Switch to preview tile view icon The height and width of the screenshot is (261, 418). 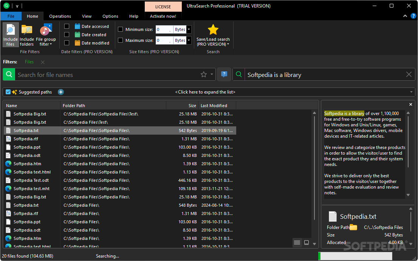click(307, 243)
